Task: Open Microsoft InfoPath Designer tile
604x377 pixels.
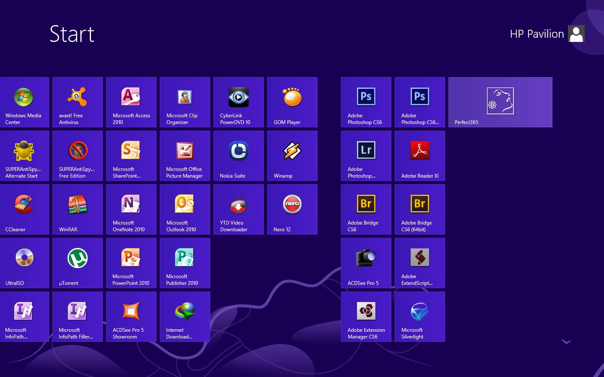Action: coord(24,317)
